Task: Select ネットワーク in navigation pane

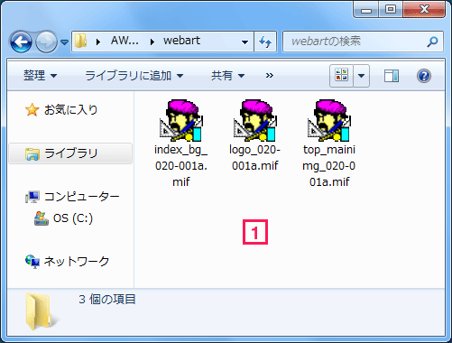Action: [77, 262]
